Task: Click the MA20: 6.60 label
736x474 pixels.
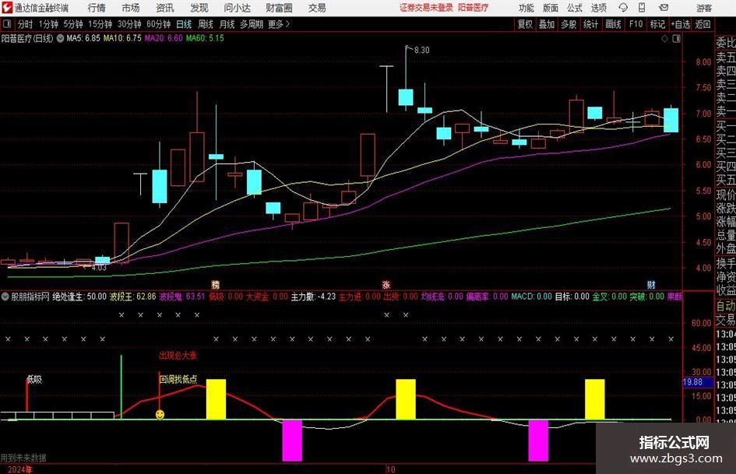Action: (164, 38)
